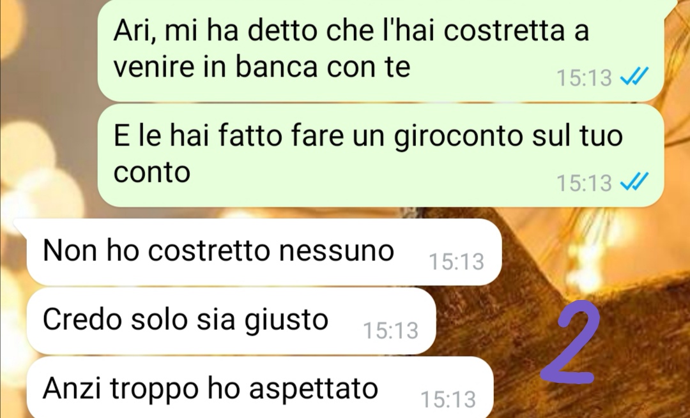Tap the 15:13 timestamp on the giroconto message
Screen dimensions: 690x418
coord(584,183)
